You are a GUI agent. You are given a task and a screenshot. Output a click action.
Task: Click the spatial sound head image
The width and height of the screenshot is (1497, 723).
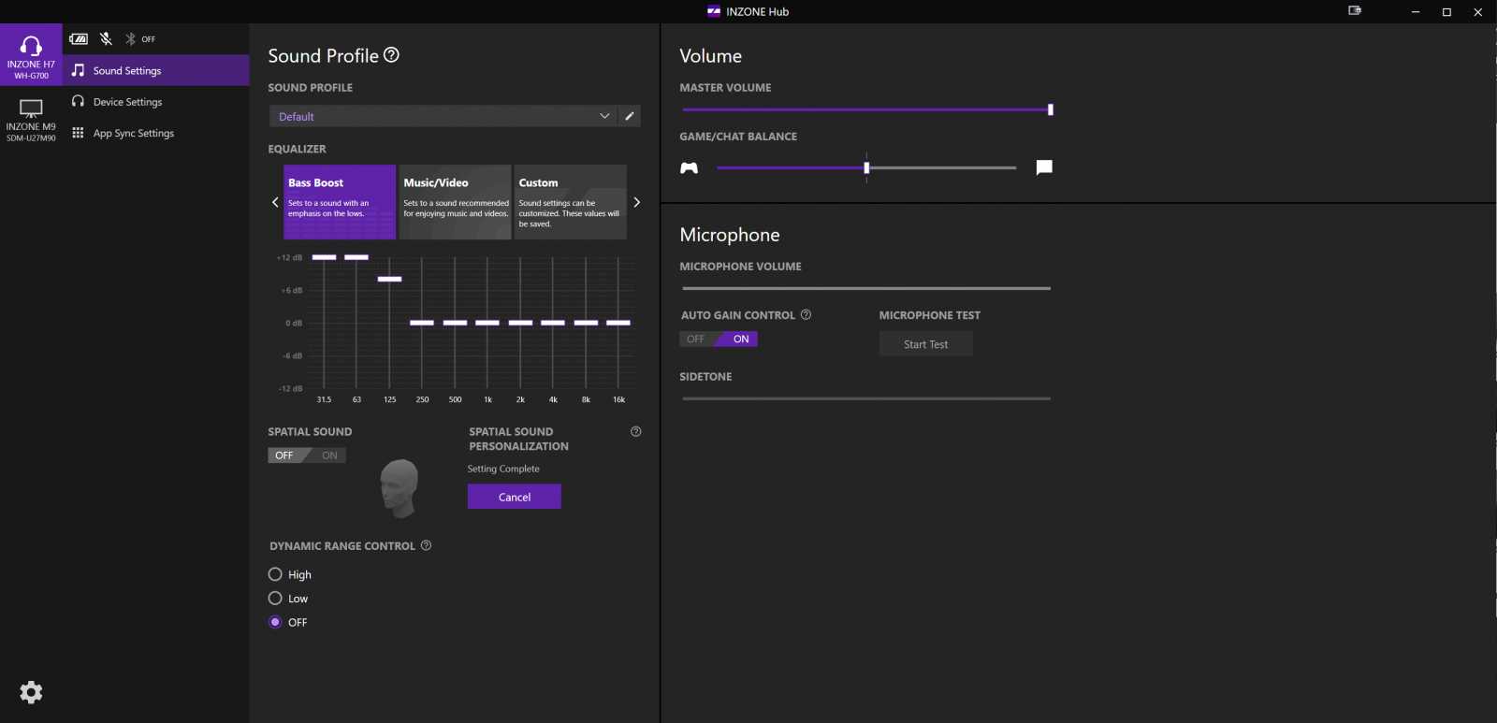click(400, 487)
